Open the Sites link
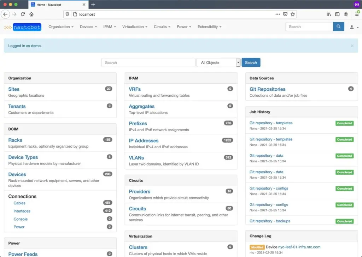The height and width of the screenshot is (257, 362). pyautogui.click(x=14, y=89)
